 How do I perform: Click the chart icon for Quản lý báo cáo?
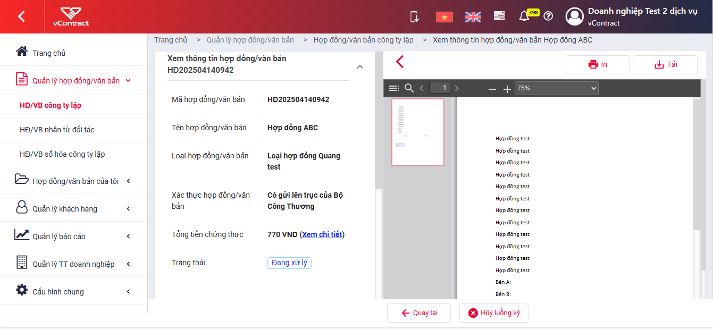pos(21,234)
